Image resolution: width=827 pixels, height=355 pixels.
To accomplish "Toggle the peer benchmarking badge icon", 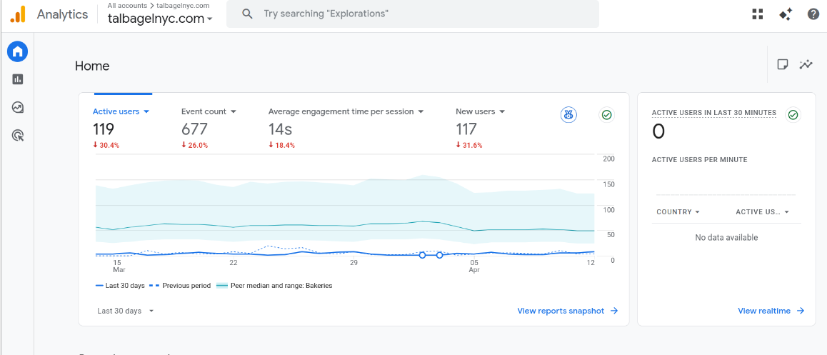I will (x=568, y=114).
